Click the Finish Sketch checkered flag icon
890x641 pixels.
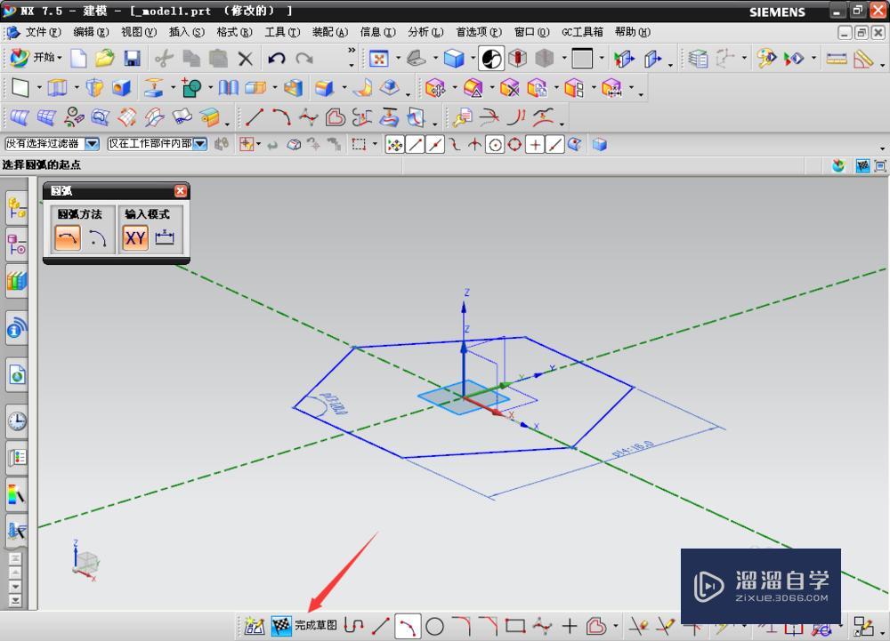click(281, 626)
